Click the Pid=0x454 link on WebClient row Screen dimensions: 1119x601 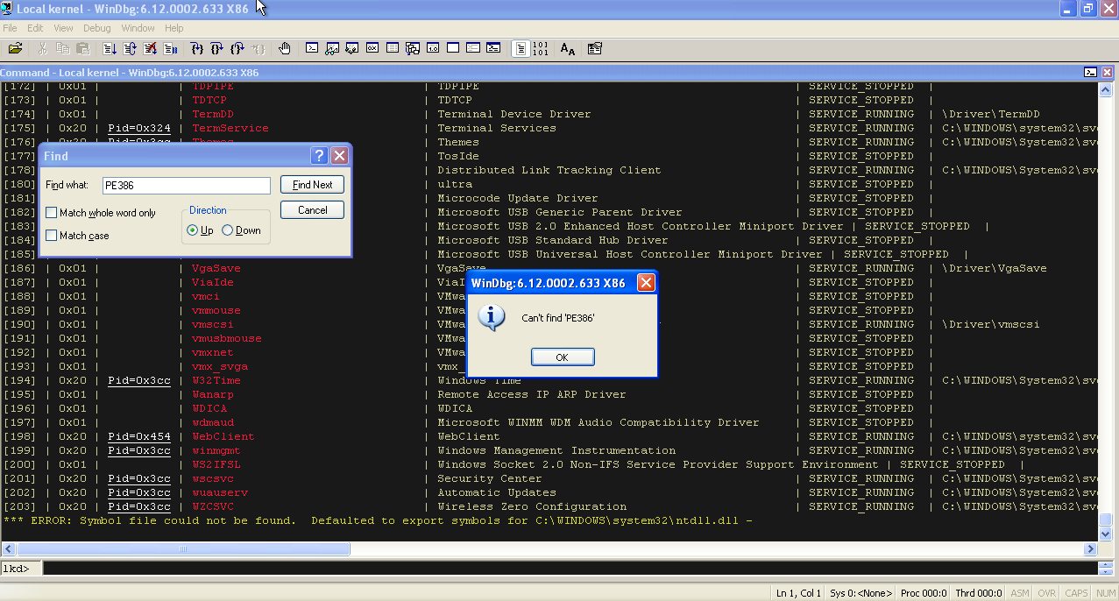point(139,436)
